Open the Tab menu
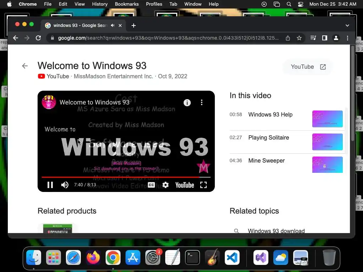Screen dimensions: 363x272 point(173,4)
